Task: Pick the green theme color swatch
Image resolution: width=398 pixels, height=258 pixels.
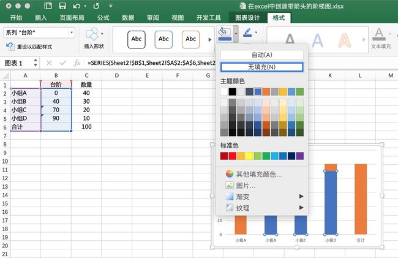Action: pyautogui.click(x=300, y=92)
